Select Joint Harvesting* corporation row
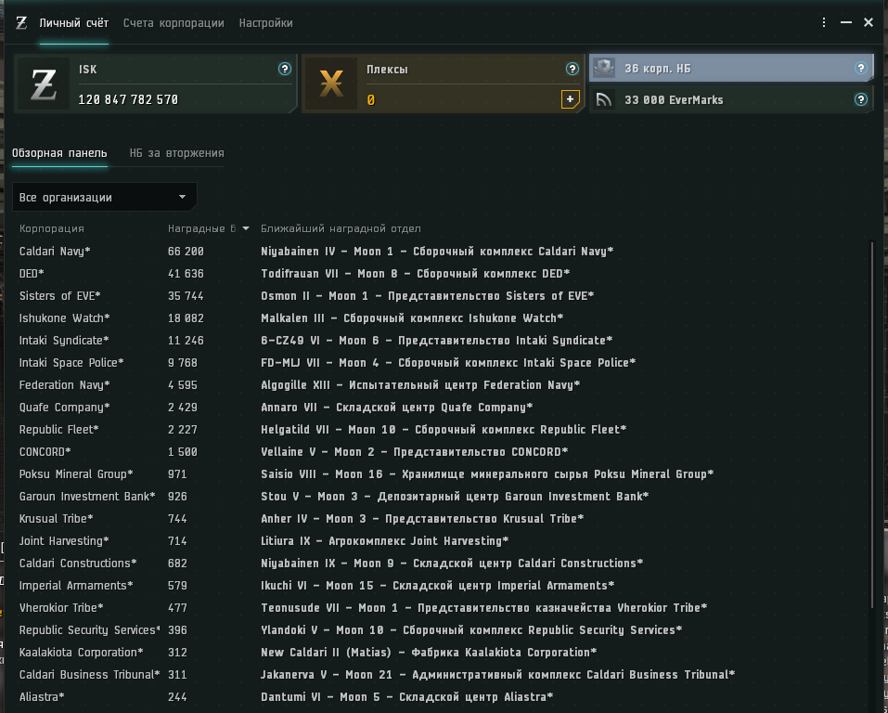This screenshot has height=713, width=888. tap(442, 540)
